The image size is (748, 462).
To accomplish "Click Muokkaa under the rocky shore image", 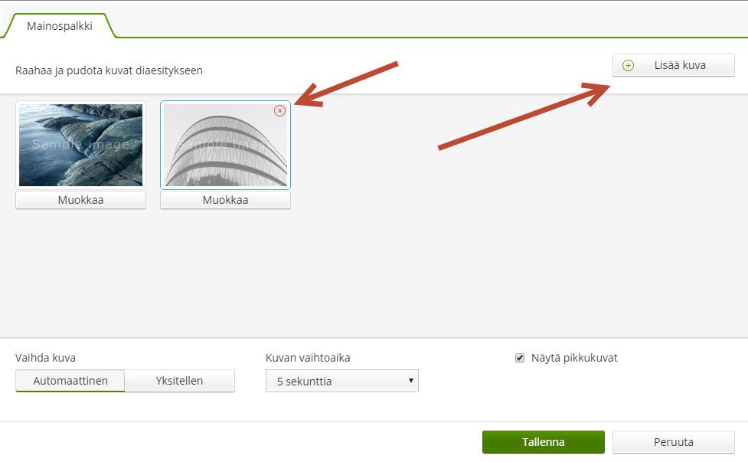I will [x=80, y=200].
